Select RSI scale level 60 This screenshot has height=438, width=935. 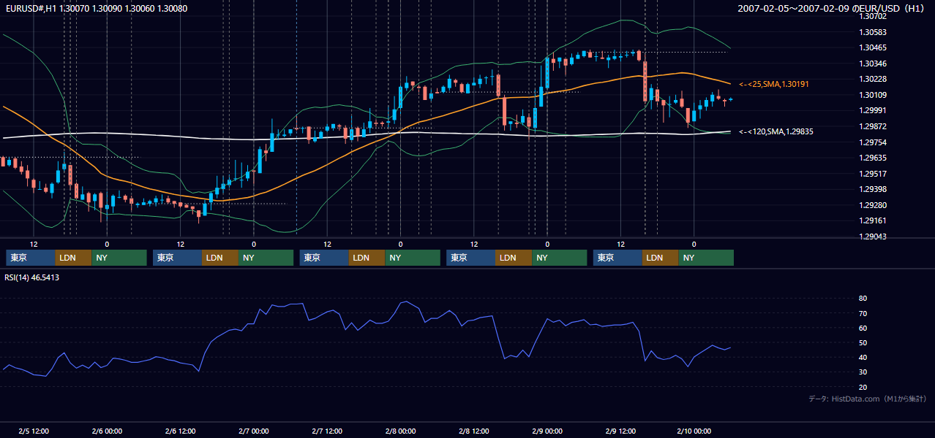pos(863,328)
